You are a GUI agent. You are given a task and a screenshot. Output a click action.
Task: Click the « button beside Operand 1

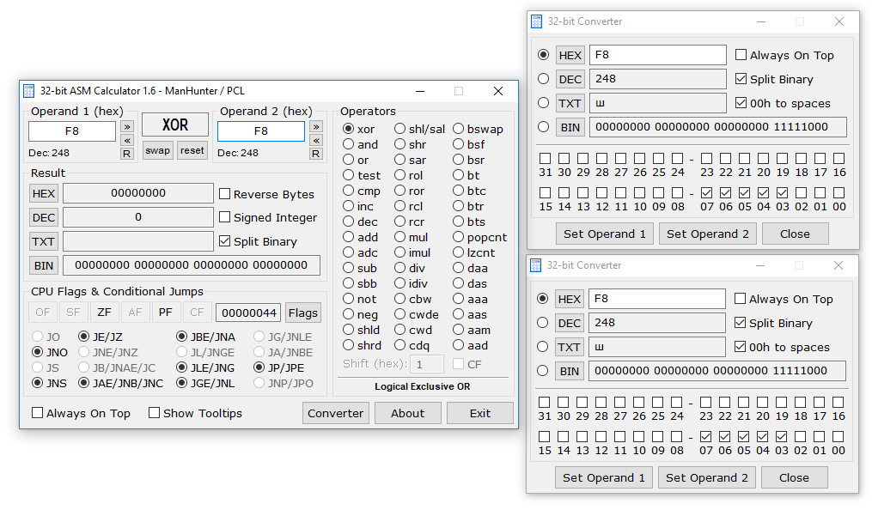[127, 140]
